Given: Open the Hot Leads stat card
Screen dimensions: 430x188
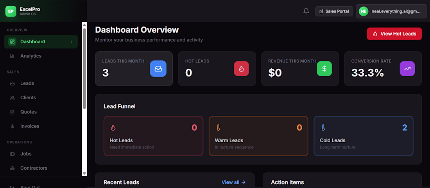Looking at the screenshot, I should 217,68.
